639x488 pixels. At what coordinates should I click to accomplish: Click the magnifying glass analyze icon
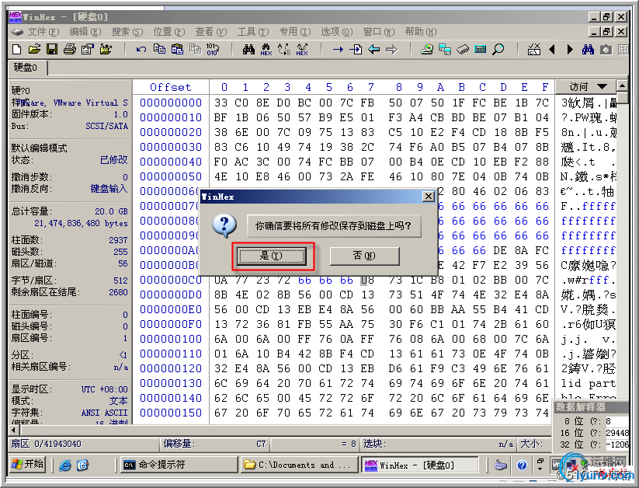click(498, 50)
